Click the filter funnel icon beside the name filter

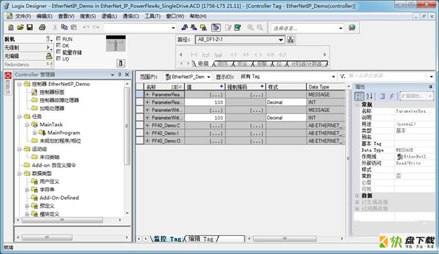click(x=342, y=76)
